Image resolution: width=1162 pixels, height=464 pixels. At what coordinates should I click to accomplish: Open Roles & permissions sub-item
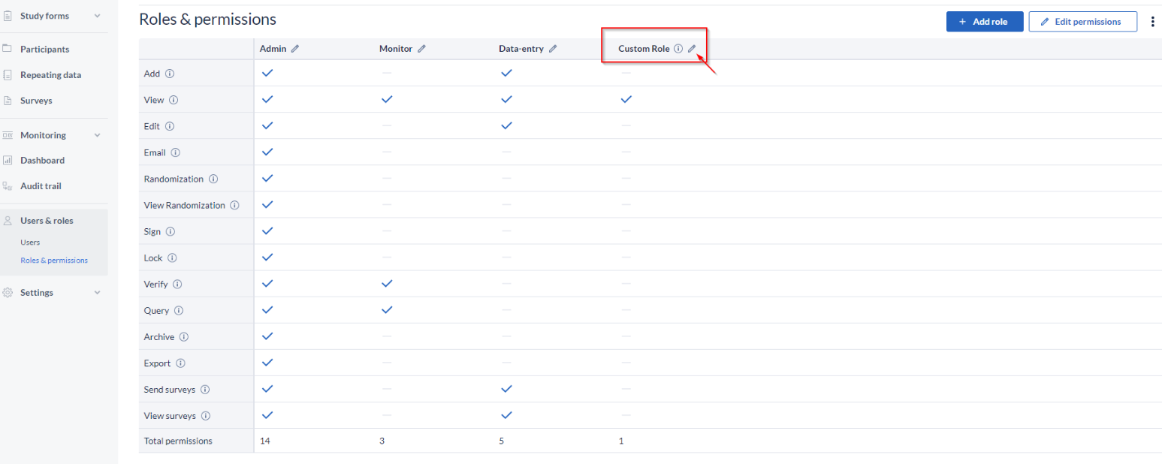54,261
